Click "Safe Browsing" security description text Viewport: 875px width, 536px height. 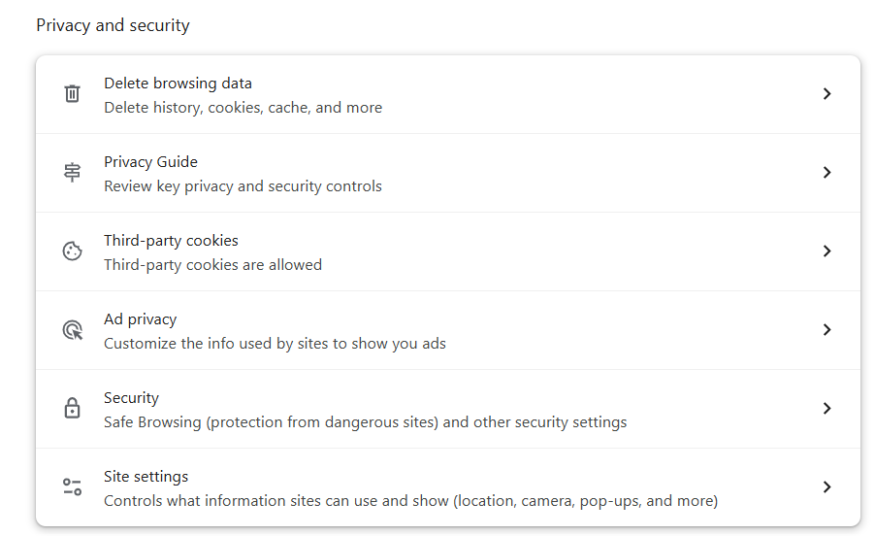coord(365,422)
